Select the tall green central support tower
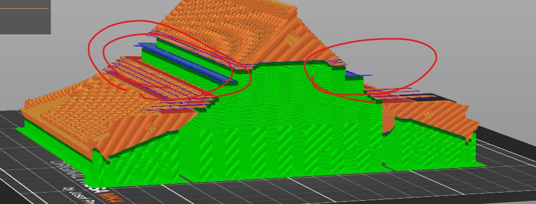Image resolution: width=536 pixels, height=204 pixels. (280, 123)
